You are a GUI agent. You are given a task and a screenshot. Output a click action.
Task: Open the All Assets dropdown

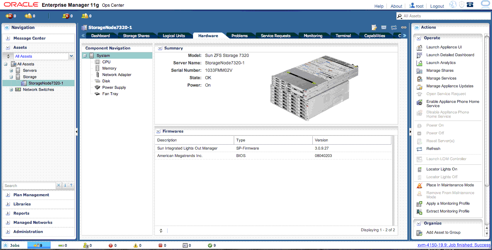(71, 56)
